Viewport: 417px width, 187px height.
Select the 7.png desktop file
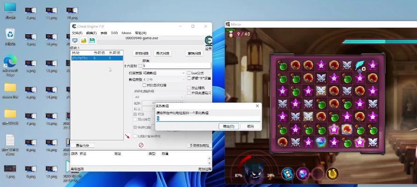31,119
